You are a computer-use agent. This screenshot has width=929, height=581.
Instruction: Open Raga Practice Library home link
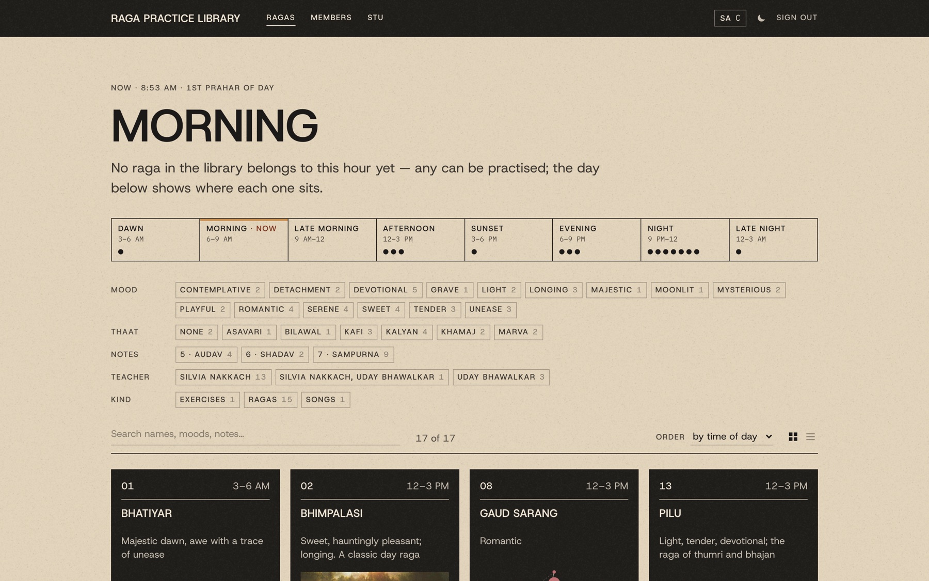[x=175, y=18]
